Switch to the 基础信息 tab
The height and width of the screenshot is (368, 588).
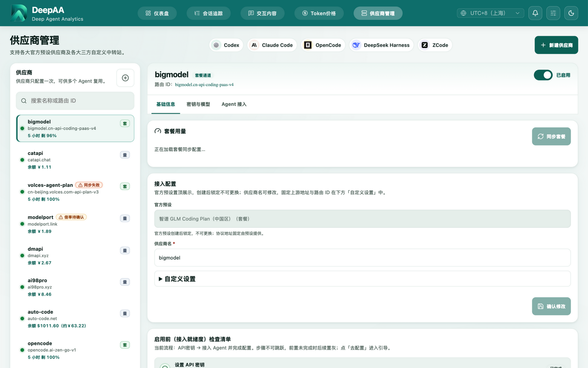pyautogui.click(x=165, y=104)
